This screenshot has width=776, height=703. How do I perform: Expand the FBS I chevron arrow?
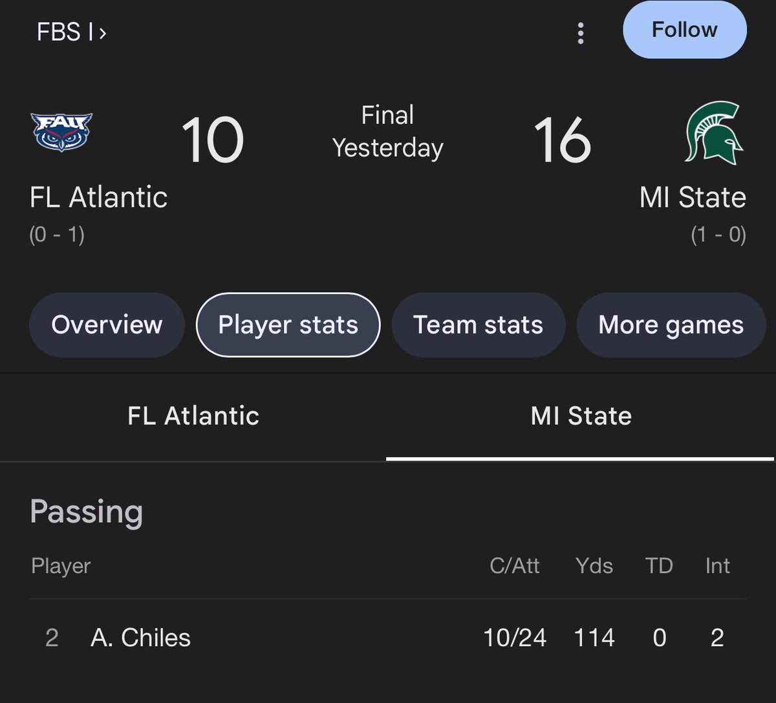pos(102,32)
